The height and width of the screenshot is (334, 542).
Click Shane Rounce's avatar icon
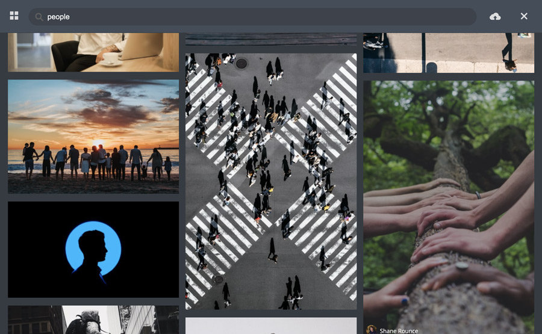click(372, 330)
